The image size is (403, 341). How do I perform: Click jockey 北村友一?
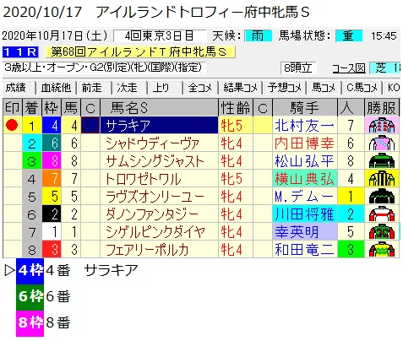[305, 125]
